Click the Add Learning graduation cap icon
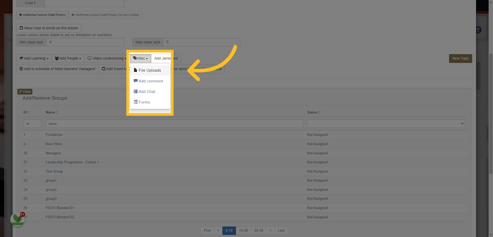This screenshot has height=237, width=493. pyautogui.click(x=21, y=58)
